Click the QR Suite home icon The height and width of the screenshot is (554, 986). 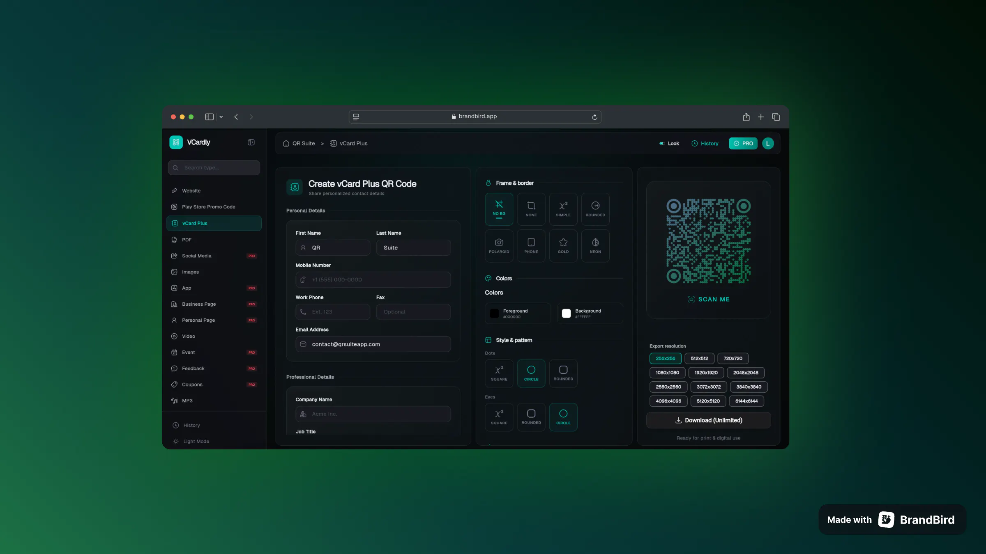(286, 144)
